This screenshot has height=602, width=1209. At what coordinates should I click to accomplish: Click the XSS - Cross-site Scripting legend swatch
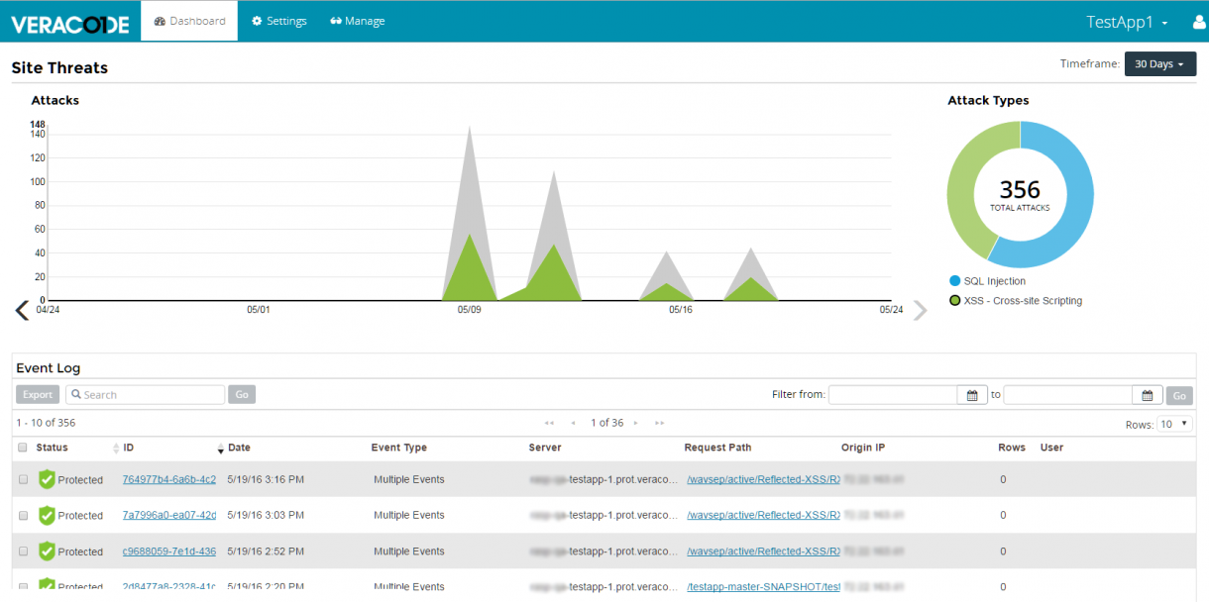tap(955, 300)
